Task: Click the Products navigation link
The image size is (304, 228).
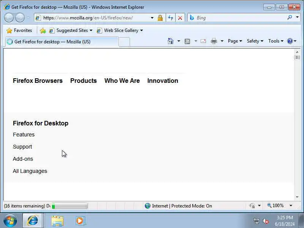Action: pyautogui.click(x=83, y=81)
